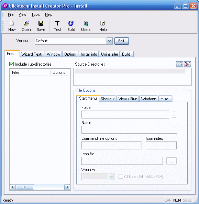The width and height of the screenshot is (199, 204).
Task: Click the Files column header
Action: (30, 72)
